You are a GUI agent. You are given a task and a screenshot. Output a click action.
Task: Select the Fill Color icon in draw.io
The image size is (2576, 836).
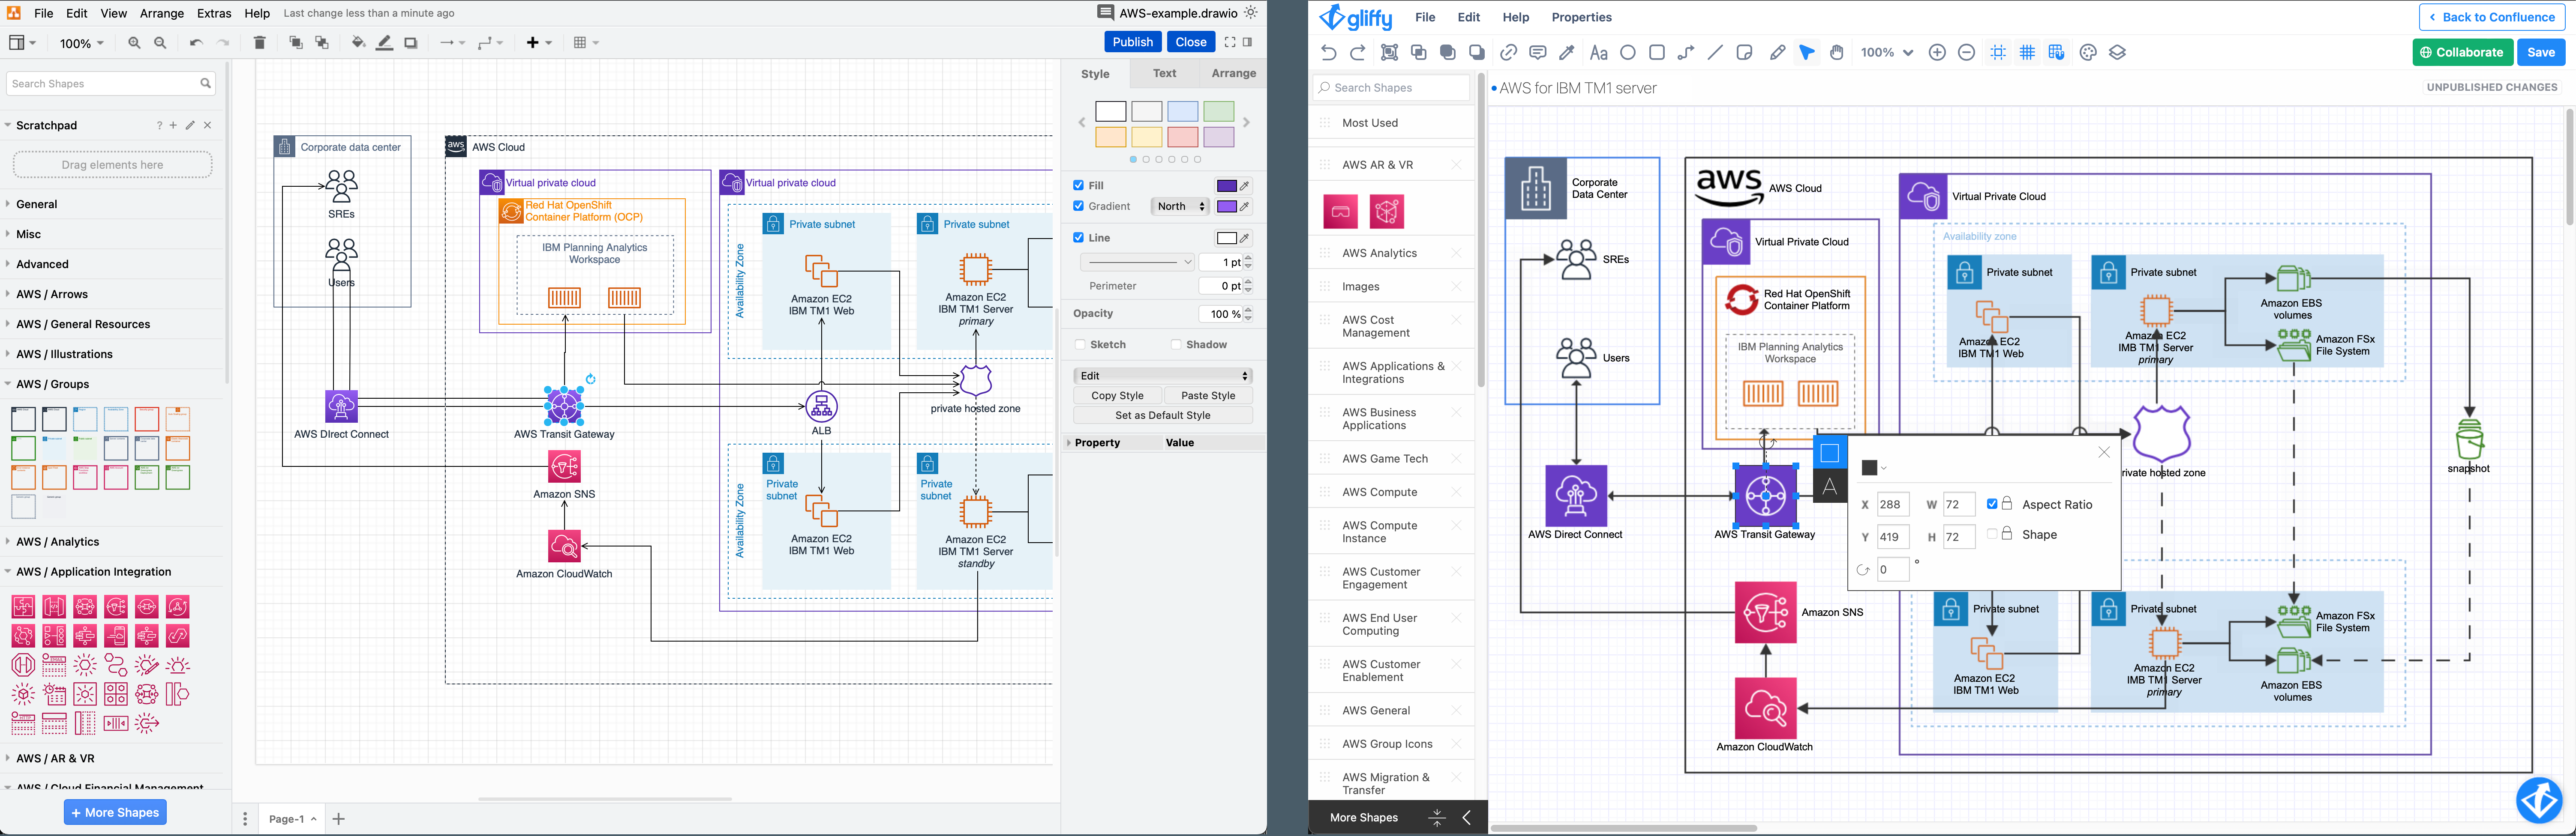(359, 42)
